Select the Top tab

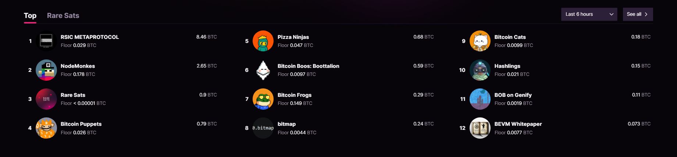30,15
